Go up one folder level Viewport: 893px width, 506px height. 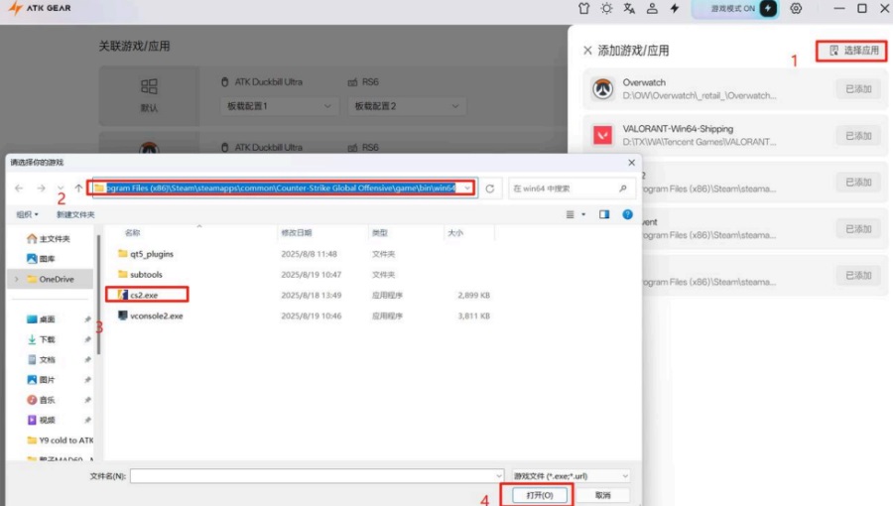[78, 189]
